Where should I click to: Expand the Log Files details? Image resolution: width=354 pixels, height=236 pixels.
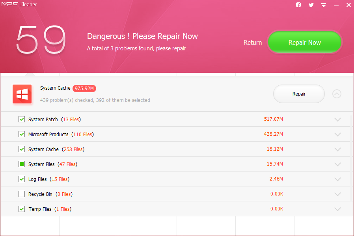[337, 179]
